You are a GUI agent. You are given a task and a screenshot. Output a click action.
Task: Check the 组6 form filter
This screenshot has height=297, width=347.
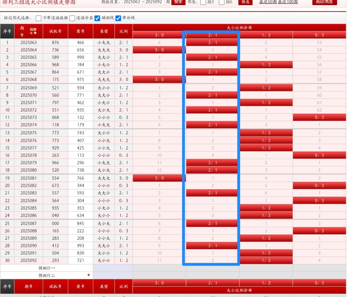point(222,2)
